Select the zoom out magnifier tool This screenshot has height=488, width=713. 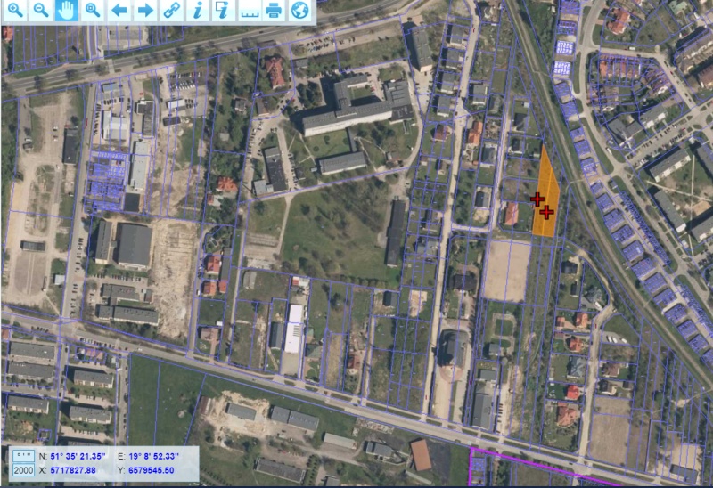tap(41, 10)
